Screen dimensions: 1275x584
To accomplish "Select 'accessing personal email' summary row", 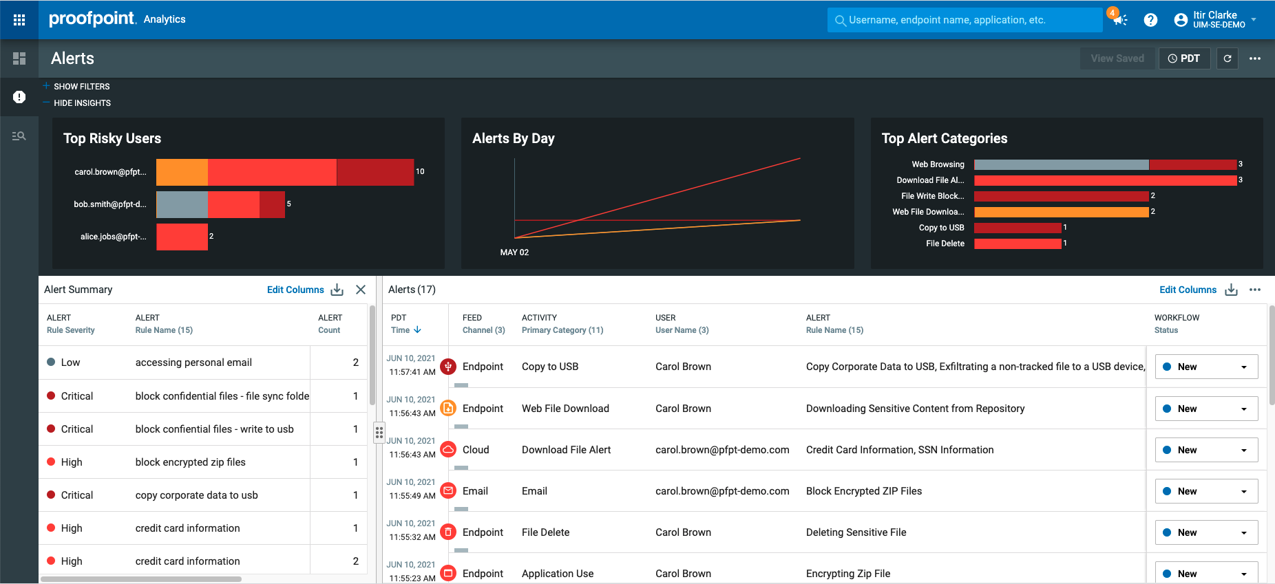I will (202, 363).
